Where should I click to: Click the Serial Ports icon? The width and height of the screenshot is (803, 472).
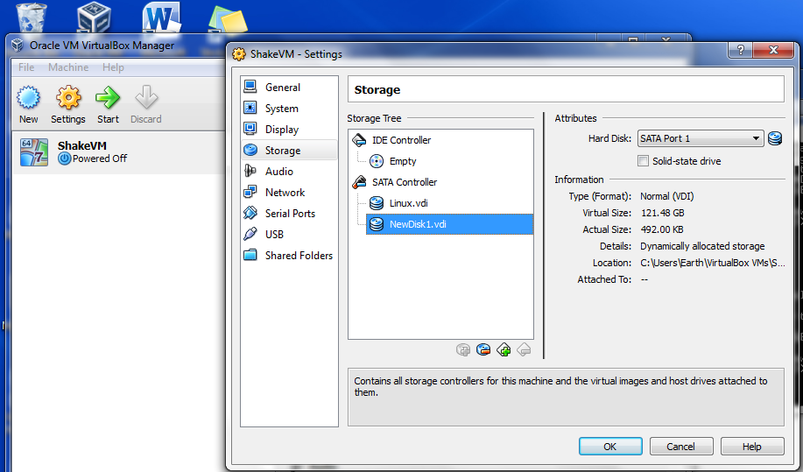250,213
